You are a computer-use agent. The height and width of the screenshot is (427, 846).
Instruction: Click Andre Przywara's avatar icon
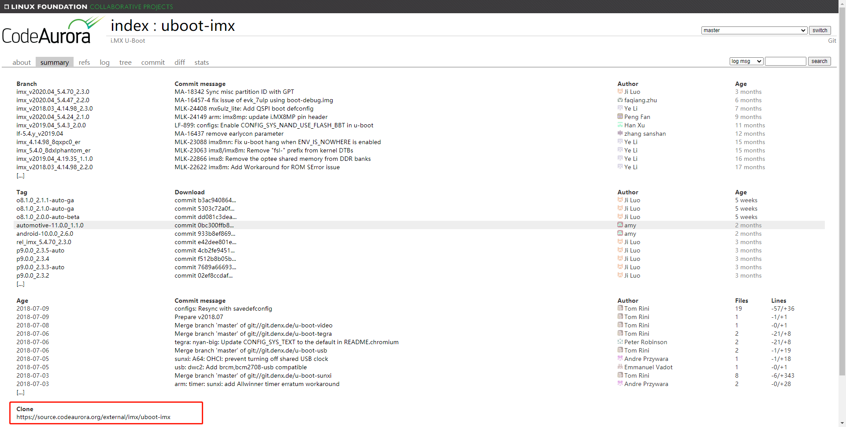point(620,359)
